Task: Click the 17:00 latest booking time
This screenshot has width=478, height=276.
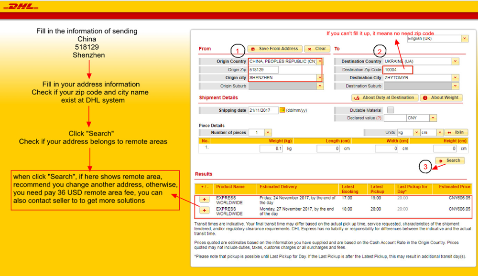Action: (x=347, y=198)
